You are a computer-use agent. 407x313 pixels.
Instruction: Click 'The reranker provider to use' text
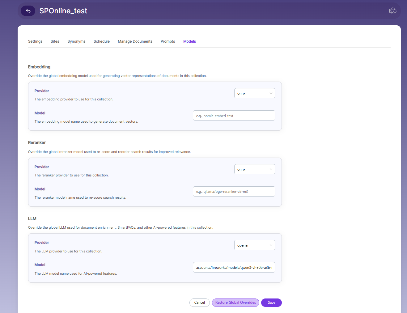coord(72,176)
